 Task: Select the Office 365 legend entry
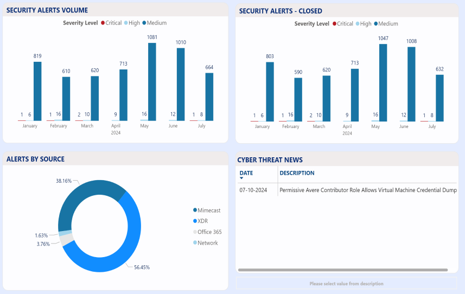tap(207, 232)
